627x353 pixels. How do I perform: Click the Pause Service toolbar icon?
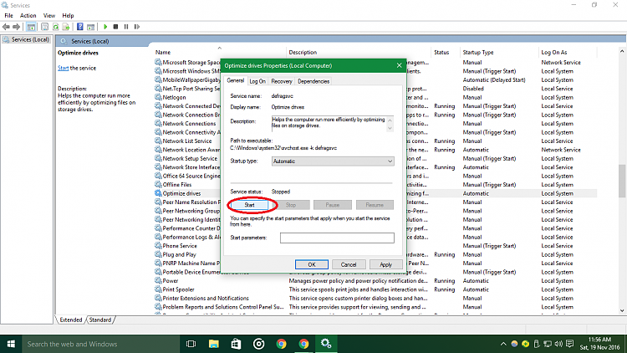(126, 27)
